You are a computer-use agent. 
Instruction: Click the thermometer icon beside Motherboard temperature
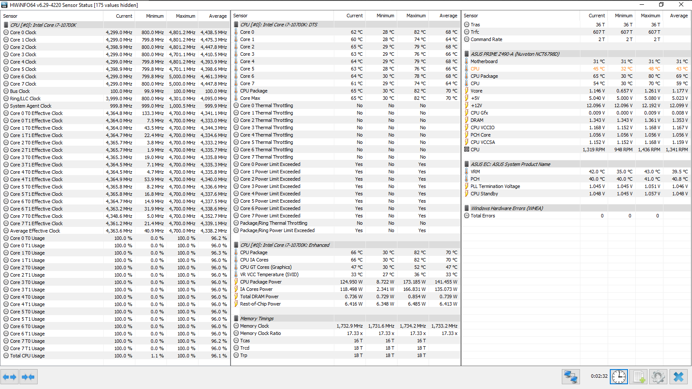tap(467, 61)
